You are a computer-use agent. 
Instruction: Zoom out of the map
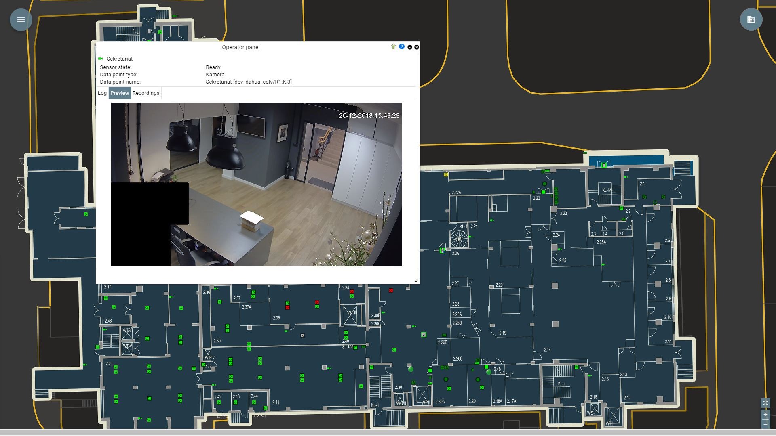765,424
